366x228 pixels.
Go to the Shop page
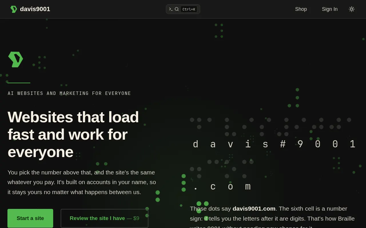(301, 9)
